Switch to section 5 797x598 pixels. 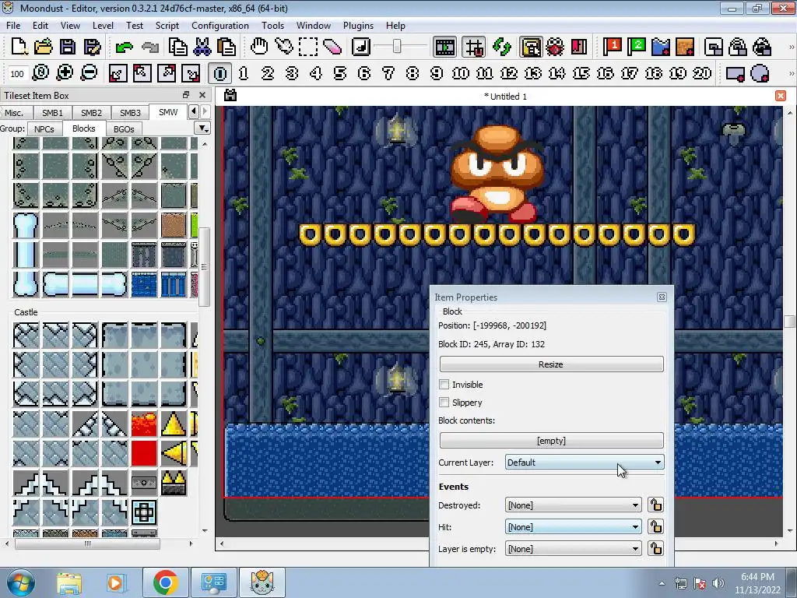[340, 73]
